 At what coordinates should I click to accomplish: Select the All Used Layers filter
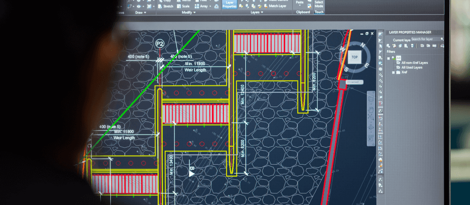pos(412,68)
